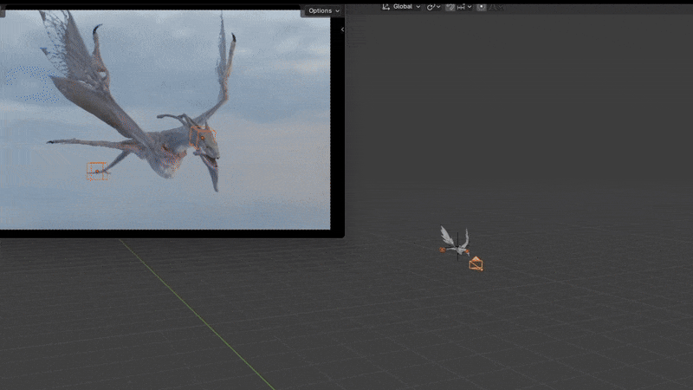Open the snapping options dropdown
Image resolution: width=693 pixels, height=390 pixels.
pyautogui.click(x=464, y=7)
